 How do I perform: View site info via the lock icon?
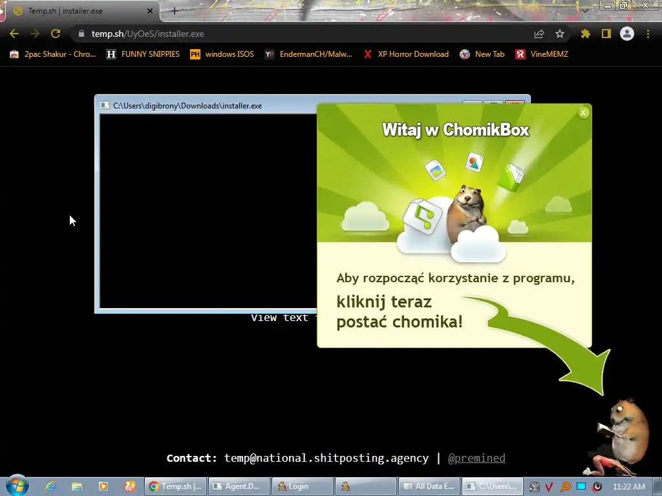tap(81, 34)
